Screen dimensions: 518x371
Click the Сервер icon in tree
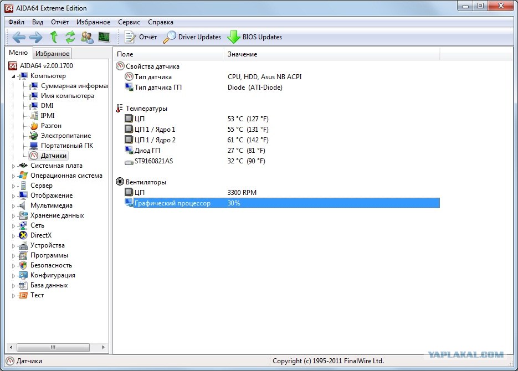pos(23,185)
